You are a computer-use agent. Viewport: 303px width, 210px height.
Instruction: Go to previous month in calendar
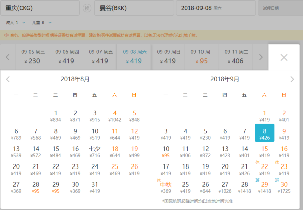pos(8,79)
